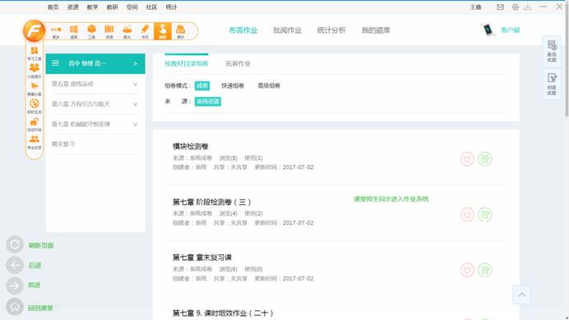Favorite 第七章 阶段检测卷(三) with heart icon
This screenshot has height=320, width=569.
pyautogui.click(x=467, y=215)
